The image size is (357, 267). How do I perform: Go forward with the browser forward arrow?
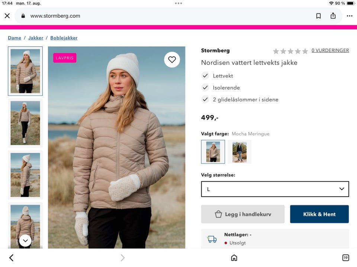pyautogui.click(x=123, y=258)
